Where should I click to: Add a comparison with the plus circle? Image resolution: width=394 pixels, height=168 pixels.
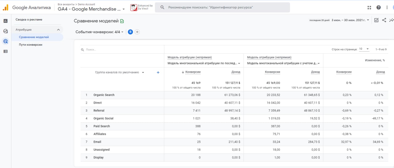(137, 32)
